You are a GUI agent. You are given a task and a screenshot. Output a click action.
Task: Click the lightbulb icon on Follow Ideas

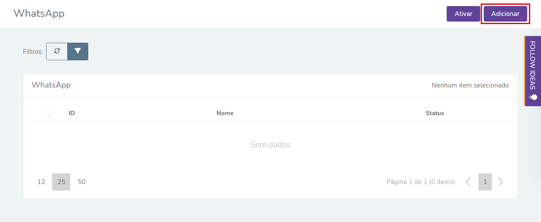(533, 97)
